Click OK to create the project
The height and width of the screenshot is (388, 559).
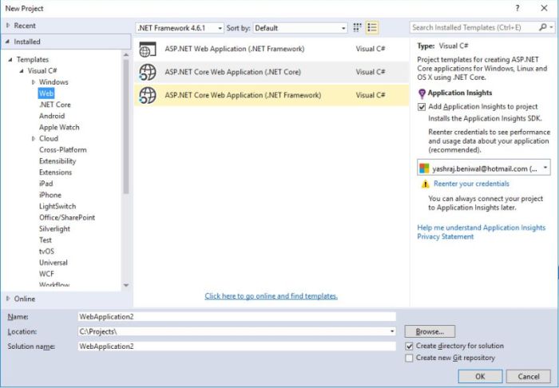[480, 376]
